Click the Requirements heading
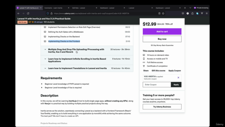 tap(51, 78)
